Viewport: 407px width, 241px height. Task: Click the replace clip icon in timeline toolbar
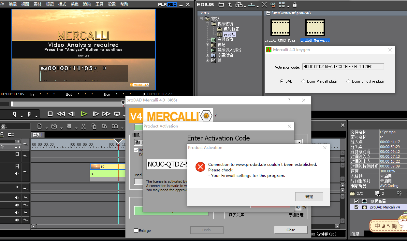pyautogui.click(x=115, y=126)
